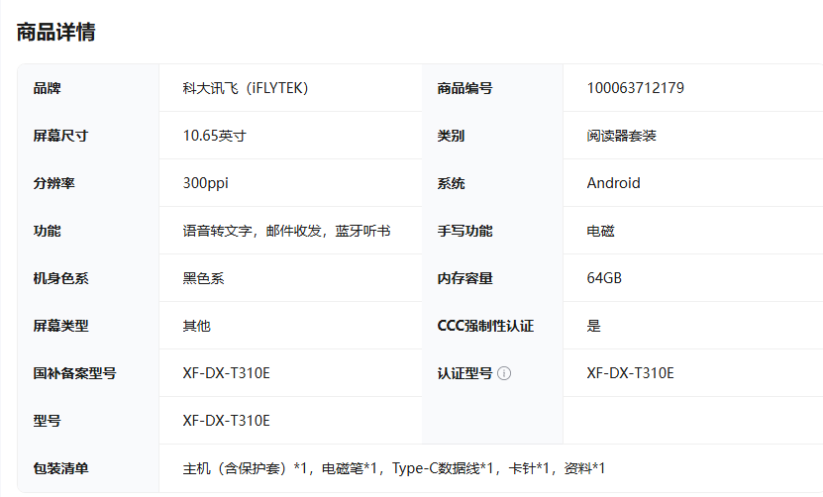Click the 系统 label
This screenshot has height=497, width=823.
click(x=451, y=183)
